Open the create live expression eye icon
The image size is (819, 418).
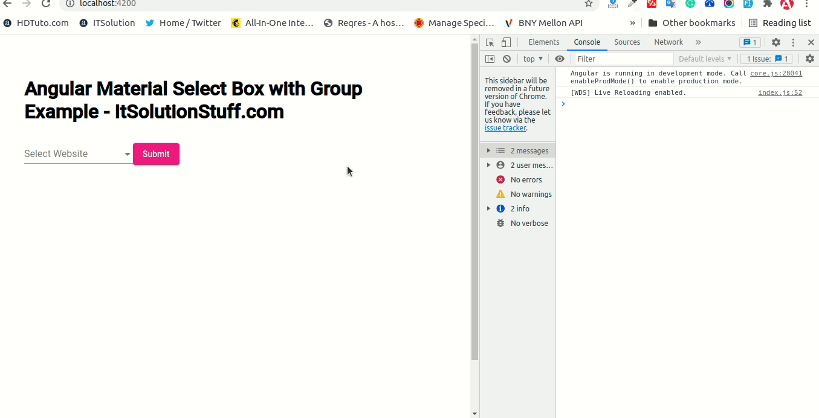coord(559,59)
